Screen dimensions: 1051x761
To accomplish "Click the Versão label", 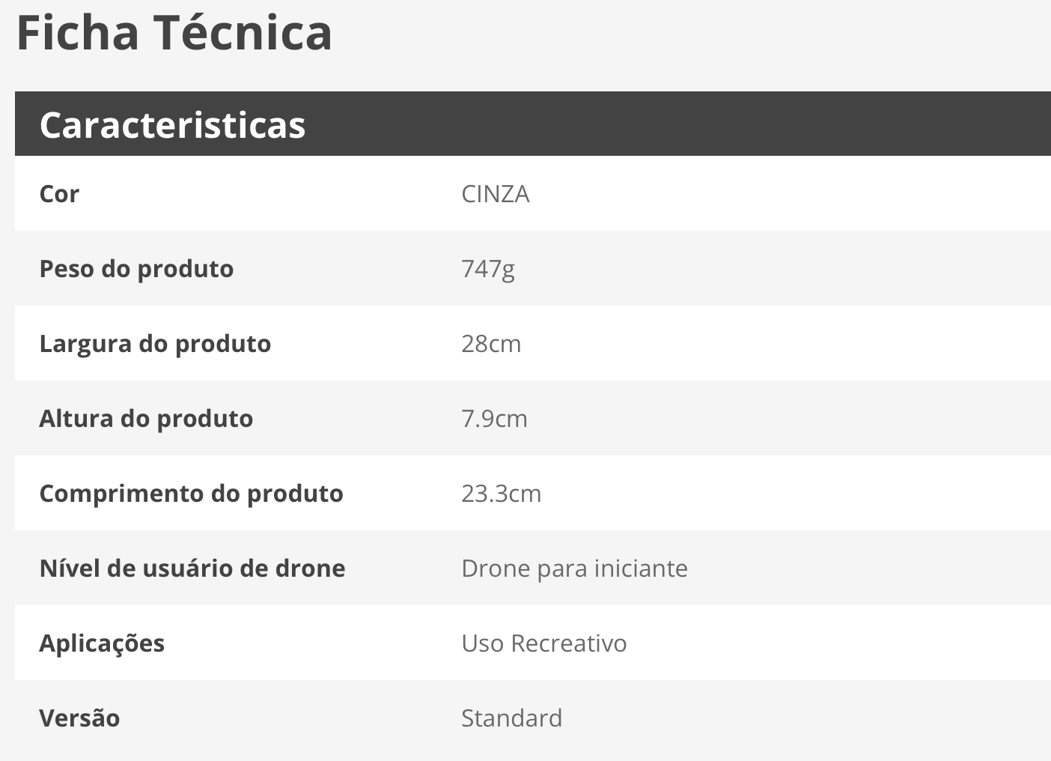I will 79,718.
